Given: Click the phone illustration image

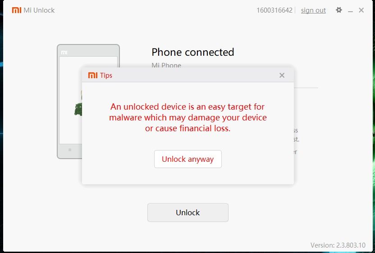Looking at the screenshot, I should click(88, 102).
